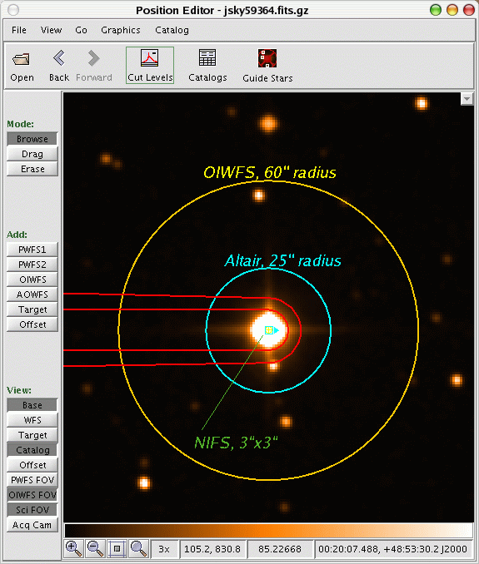The image size is (479, 564).
Task: Switch to Drag mode
Action: point(32,154)
